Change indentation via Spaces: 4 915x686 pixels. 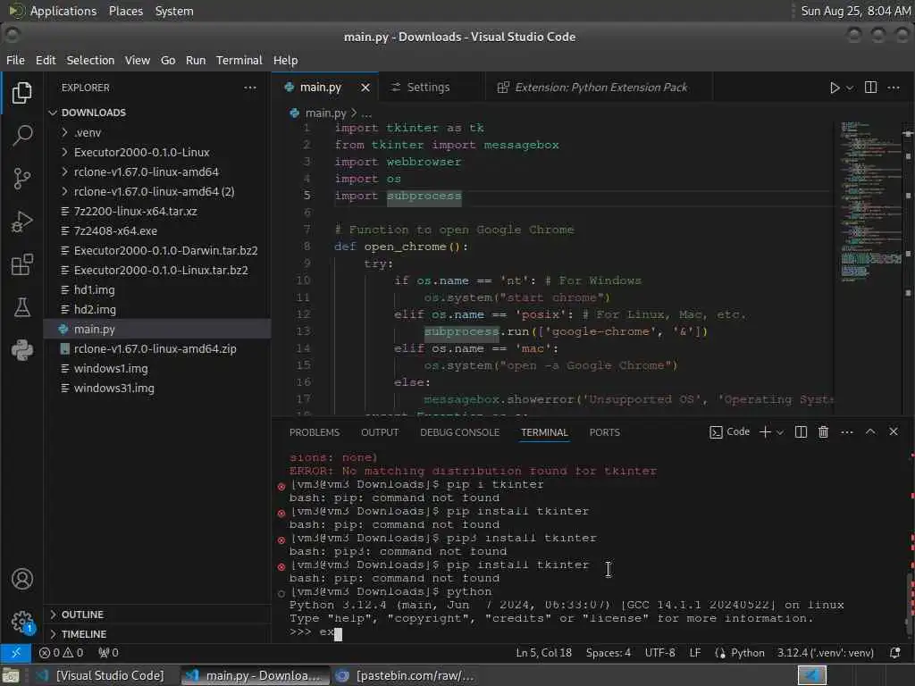608,653
